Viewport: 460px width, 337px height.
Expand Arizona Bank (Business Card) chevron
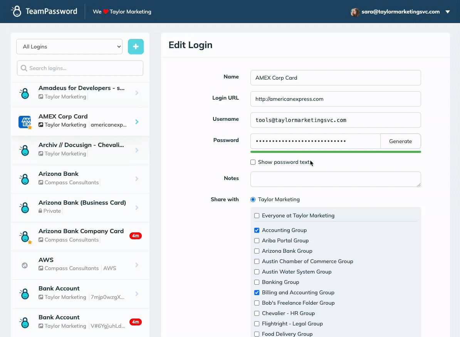[137, 207]
